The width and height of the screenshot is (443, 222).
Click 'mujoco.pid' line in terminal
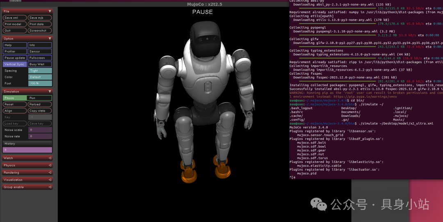tap(306, 173)
